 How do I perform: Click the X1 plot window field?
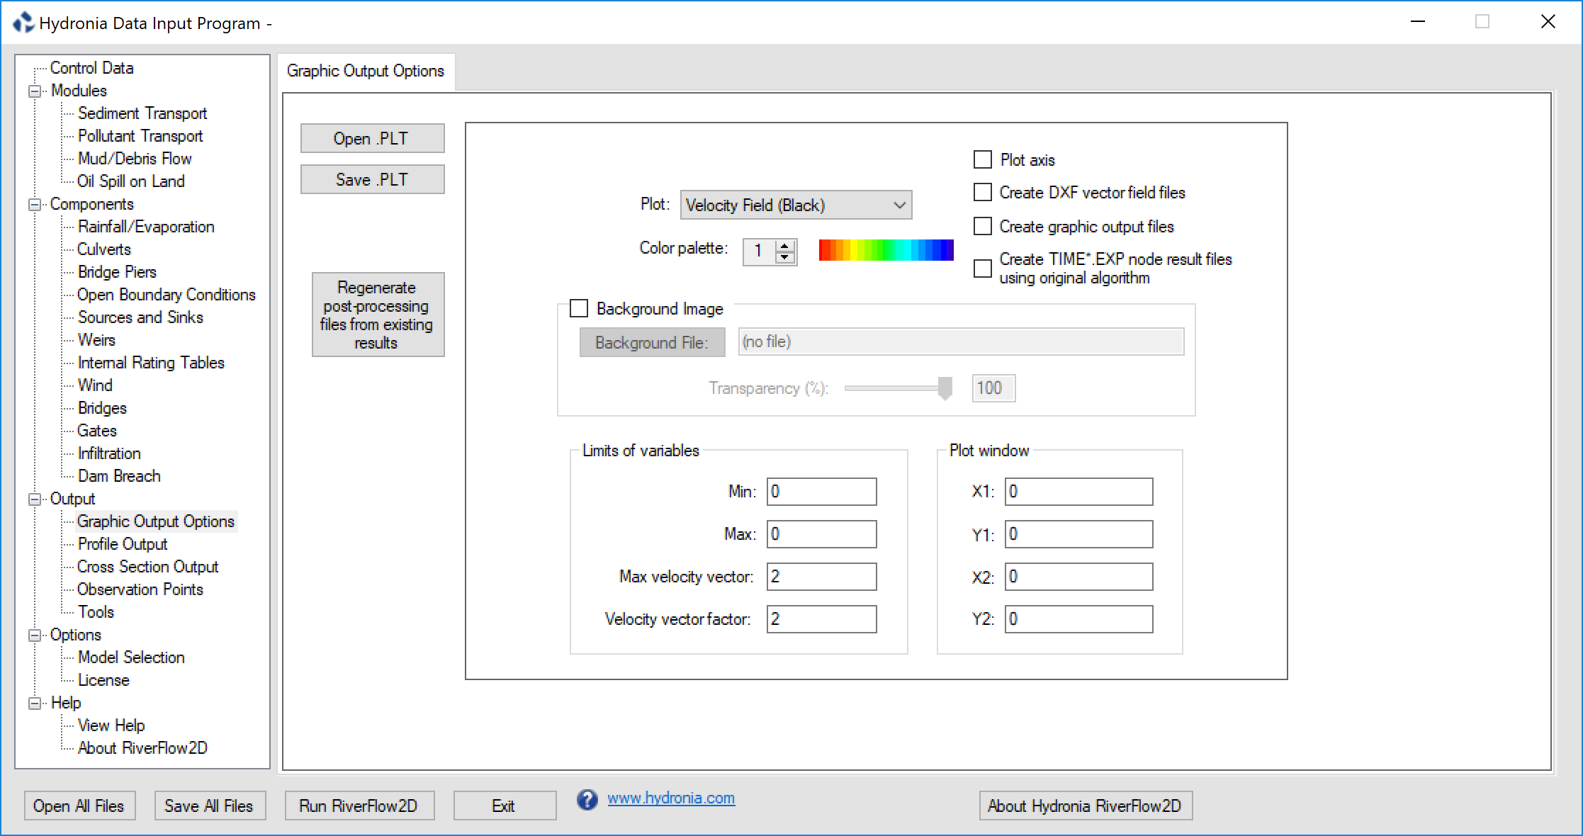tap(1079, 492)
